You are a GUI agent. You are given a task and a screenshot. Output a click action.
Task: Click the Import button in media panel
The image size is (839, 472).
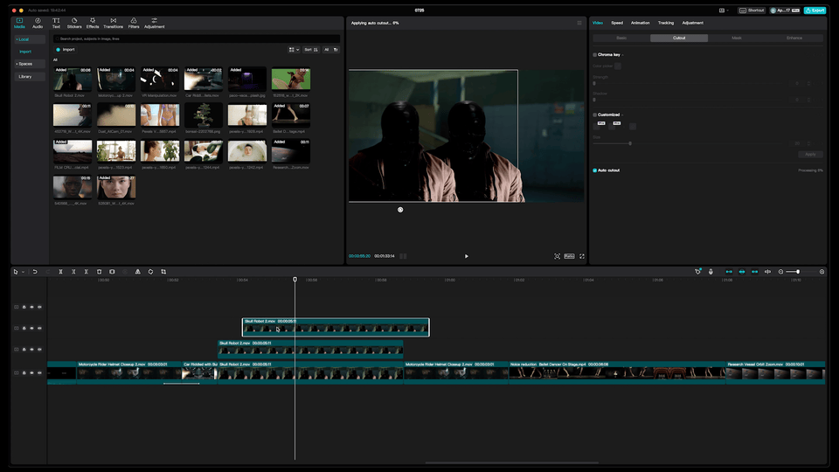tap(66, 50)
